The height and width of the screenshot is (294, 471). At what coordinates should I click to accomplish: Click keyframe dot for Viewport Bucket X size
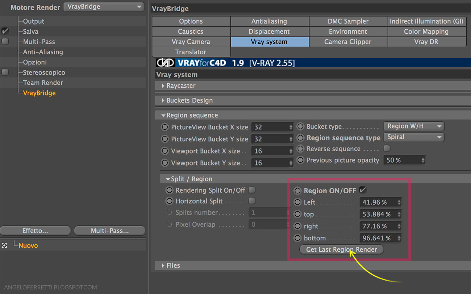tap(165, 151)
